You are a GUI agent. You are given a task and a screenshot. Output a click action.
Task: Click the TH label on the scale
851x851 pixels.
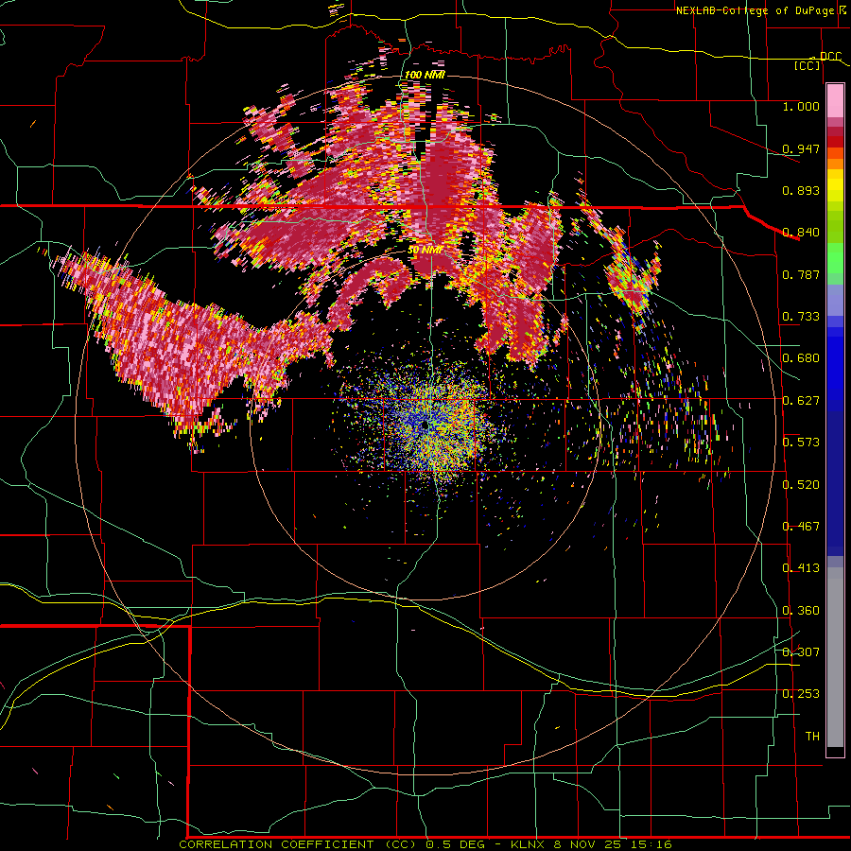pyautogui.click(x=812, y=737)
